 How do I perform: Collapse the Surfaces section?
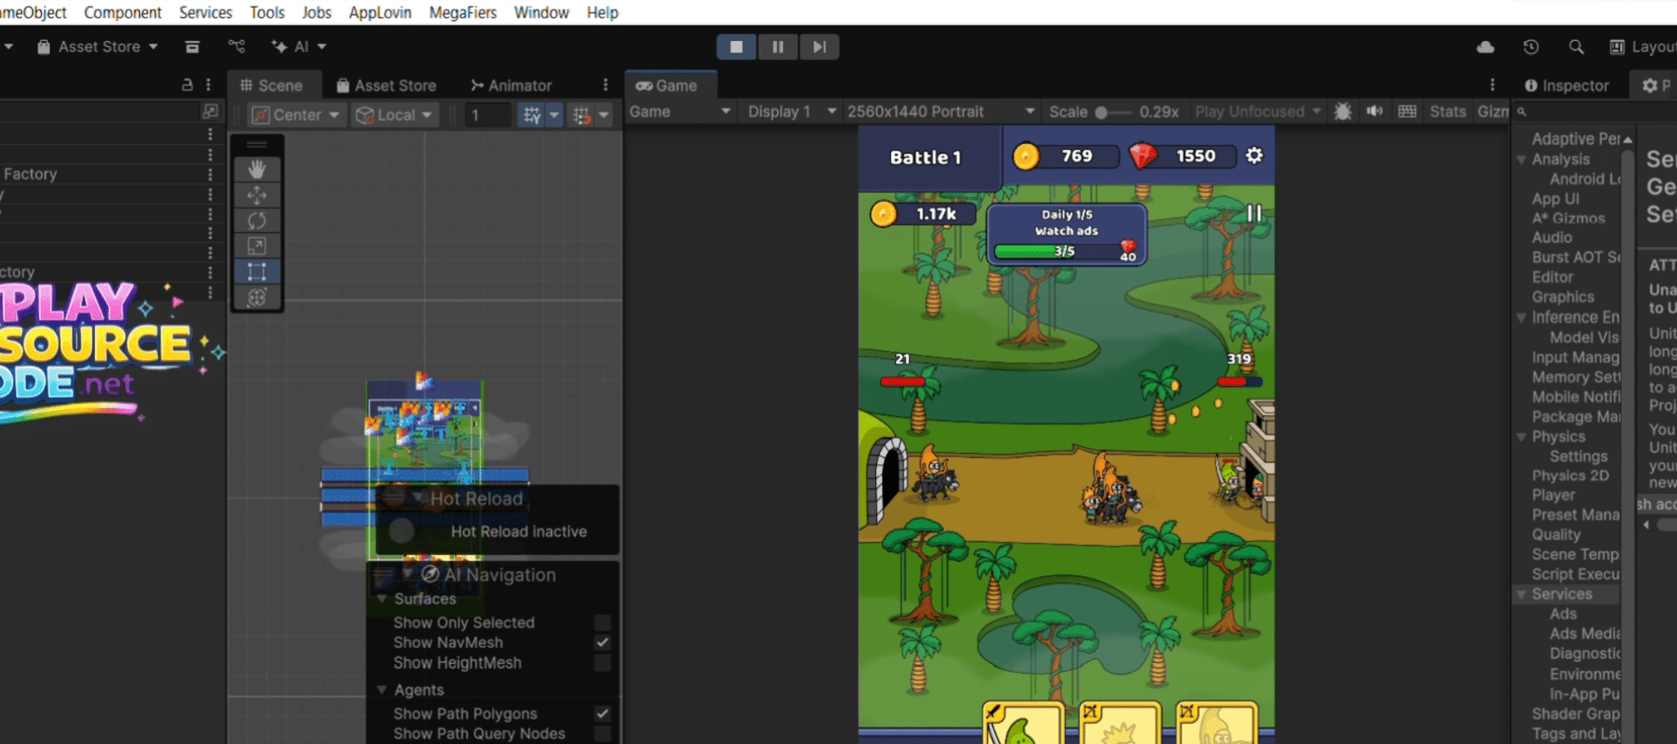point(382,599)
